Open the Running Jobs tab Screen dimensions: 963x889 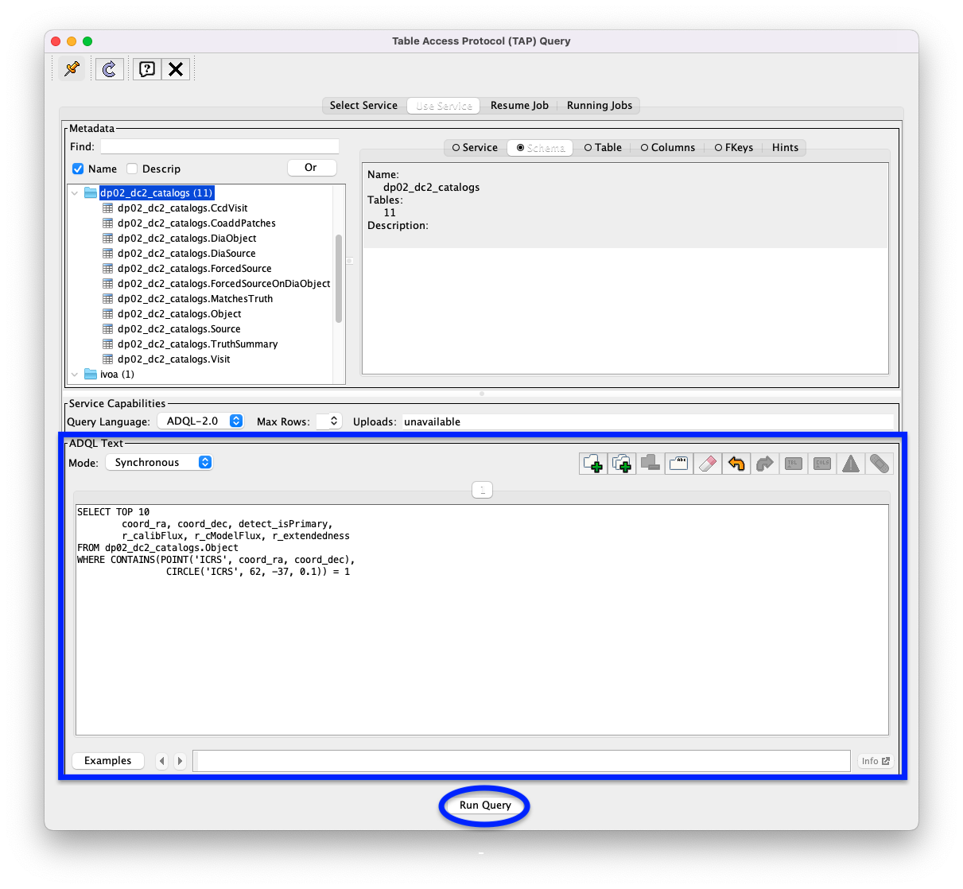tap(599, 105)
